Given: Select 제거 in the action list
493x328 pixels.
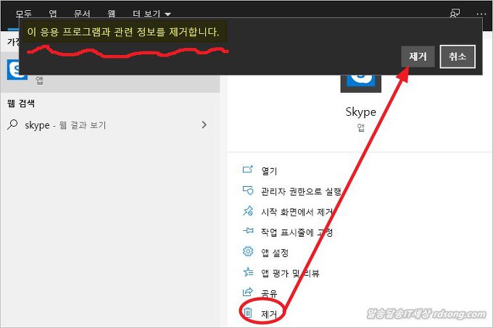Looking at the screenshot, I should [269, 314].
